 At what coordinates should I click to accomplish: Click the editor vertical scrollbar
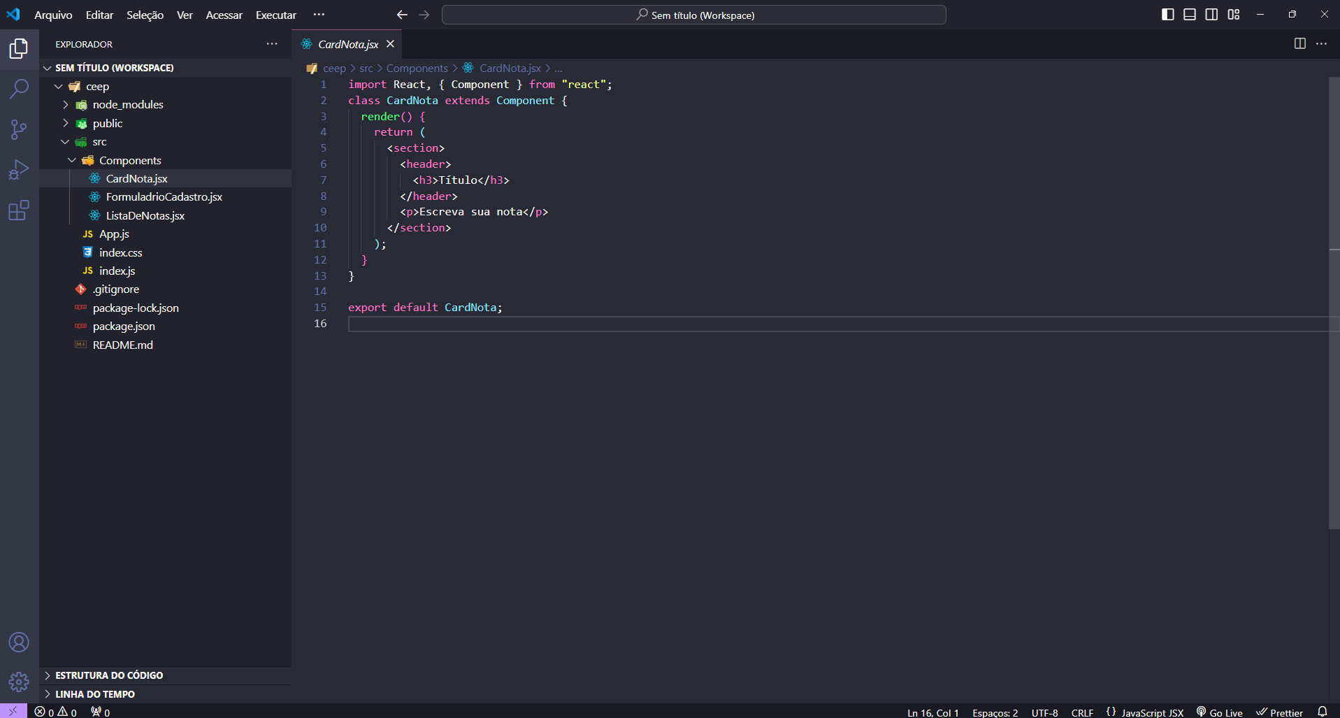click(1334, 303)
